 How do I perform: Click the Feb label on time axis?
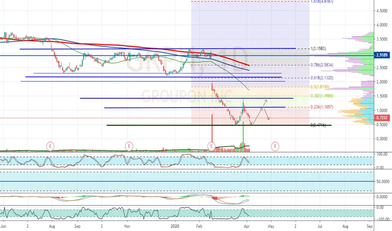click(x=199, y=226)
